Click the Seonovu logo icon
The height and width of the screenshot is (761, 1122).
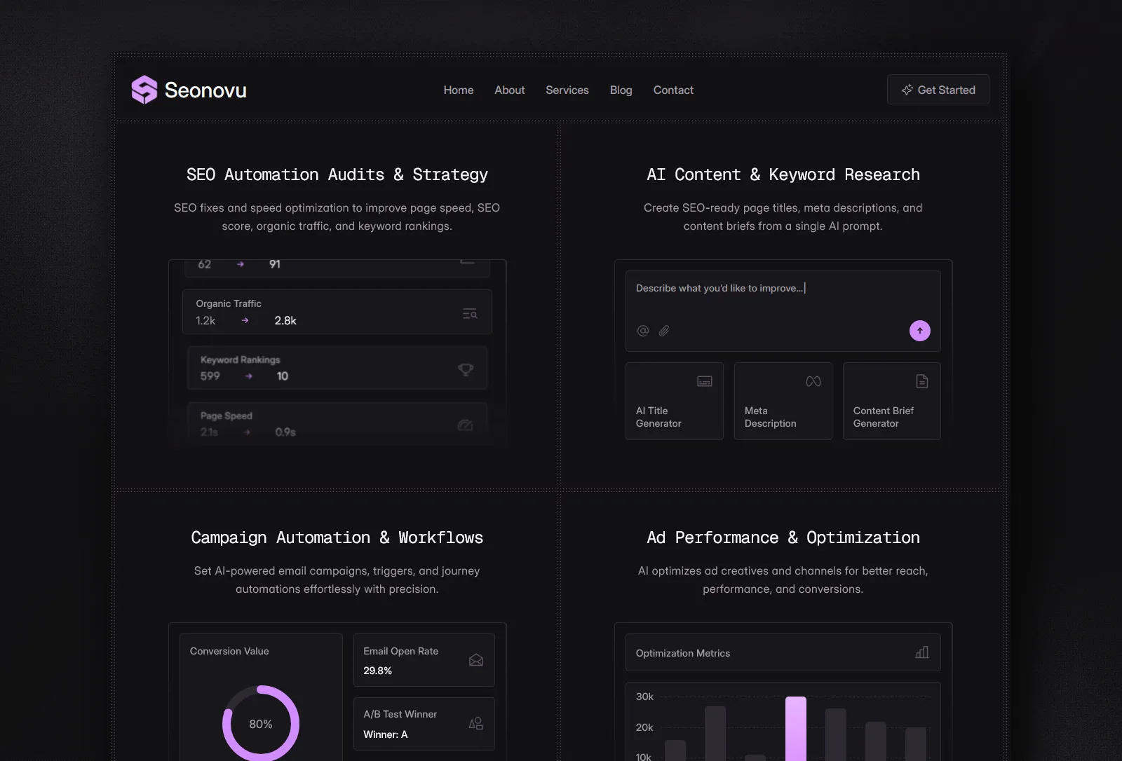pos(144,90)
